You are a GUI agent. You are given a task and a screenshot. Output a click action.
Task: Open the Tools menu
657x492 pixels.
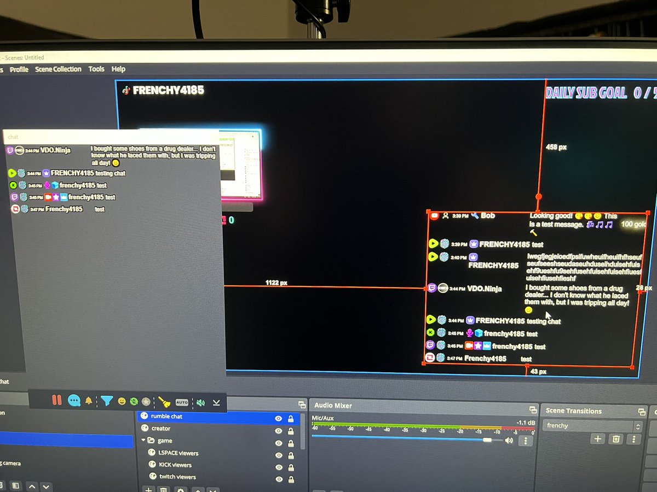click(96, 69)
